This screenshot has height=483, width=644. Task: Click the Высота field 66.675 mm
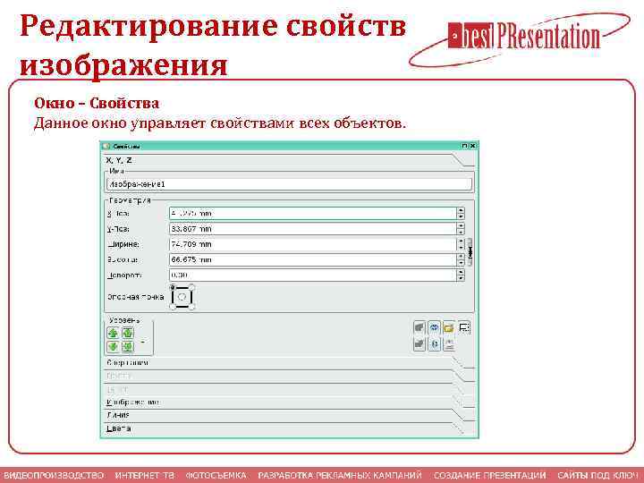(x=312, y=259)
